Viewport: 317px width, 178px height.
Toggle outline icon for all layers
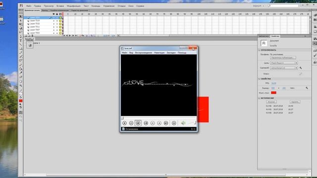point(60,14)
